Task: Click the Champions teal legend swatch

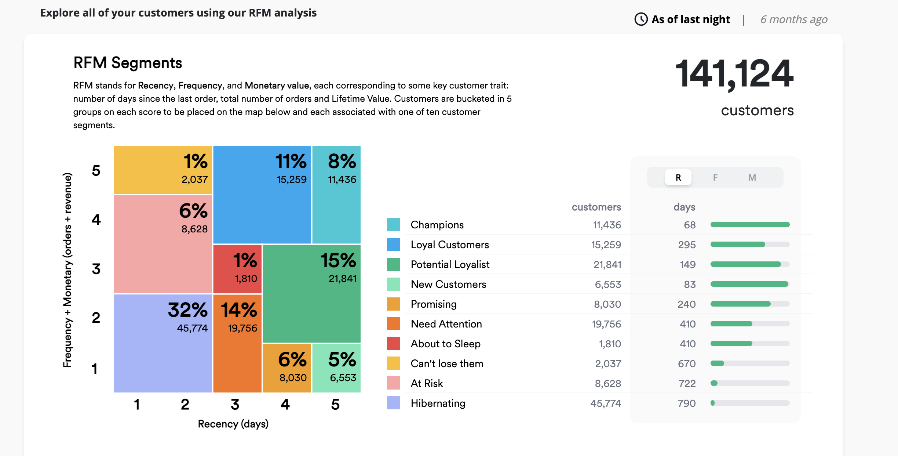Action: click(393, 225)
